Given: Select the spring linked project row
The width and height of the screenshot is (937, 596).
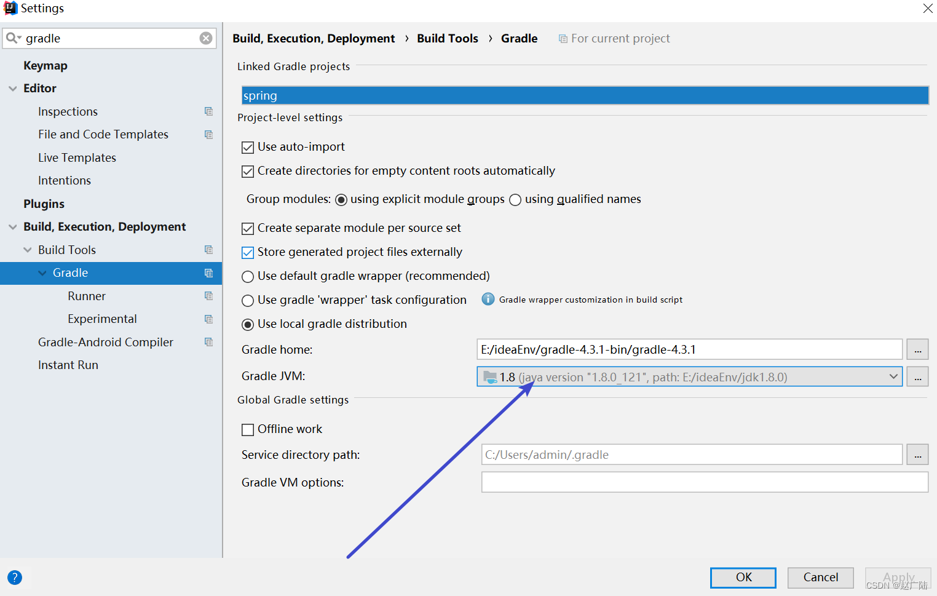Looking at the screenshot, I should [585, 95].
